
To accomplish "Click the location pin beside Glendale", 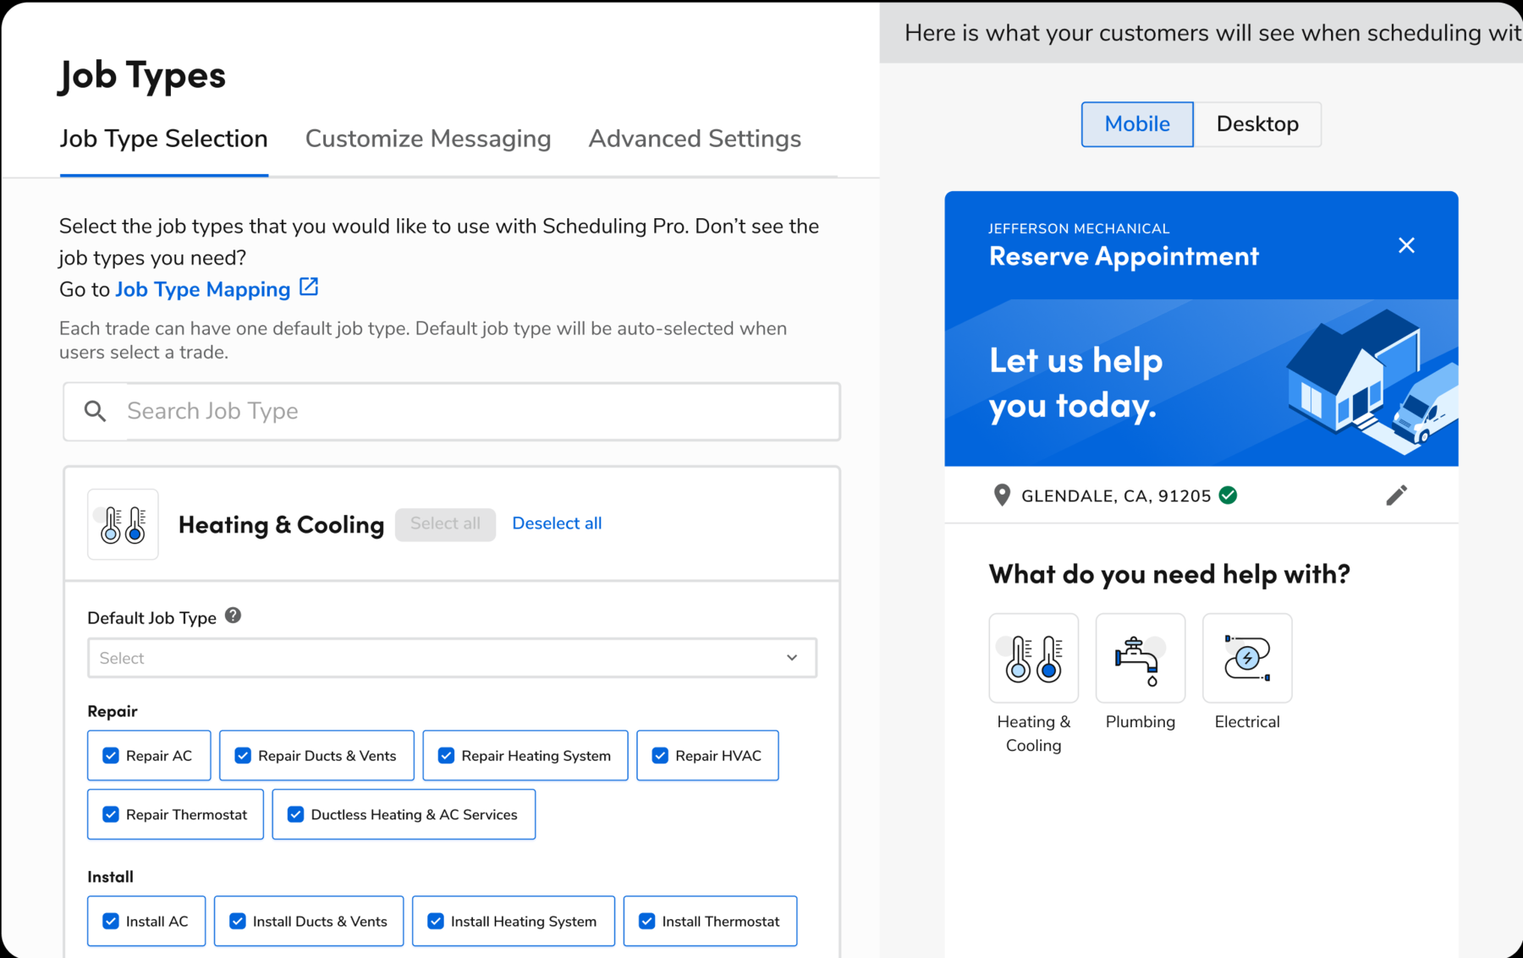I will pyautogui.click(x=1000, y=495).
